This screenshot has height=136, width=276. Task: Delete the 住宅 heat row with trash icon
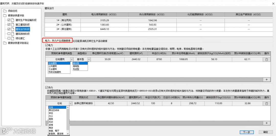(x=267, y=104)
